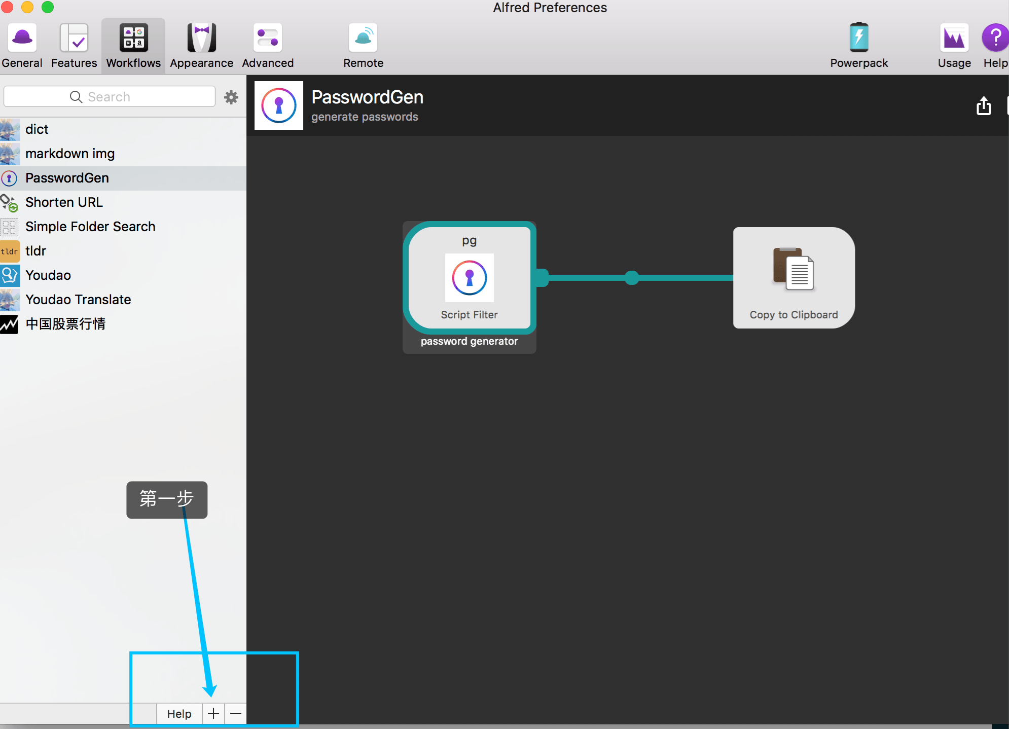Open the Advanced preferences tab
This screenshot has height=729, width=1009.
[x=268, y=46]
